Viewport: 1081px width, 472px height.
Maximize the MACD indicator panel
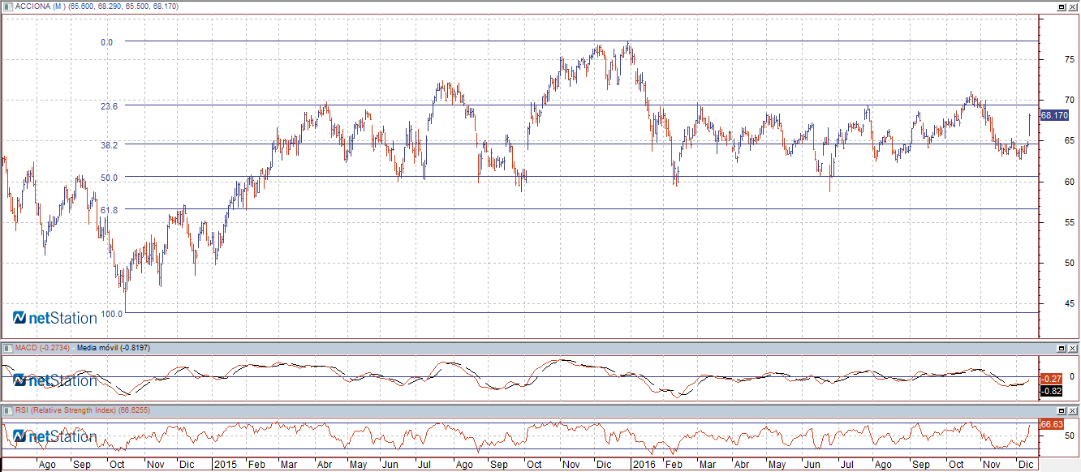click(1062, 348)
